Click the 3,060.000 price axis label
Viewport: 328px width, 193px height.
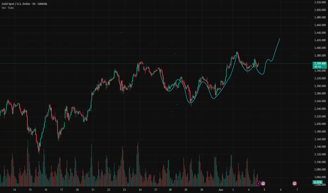320,177
